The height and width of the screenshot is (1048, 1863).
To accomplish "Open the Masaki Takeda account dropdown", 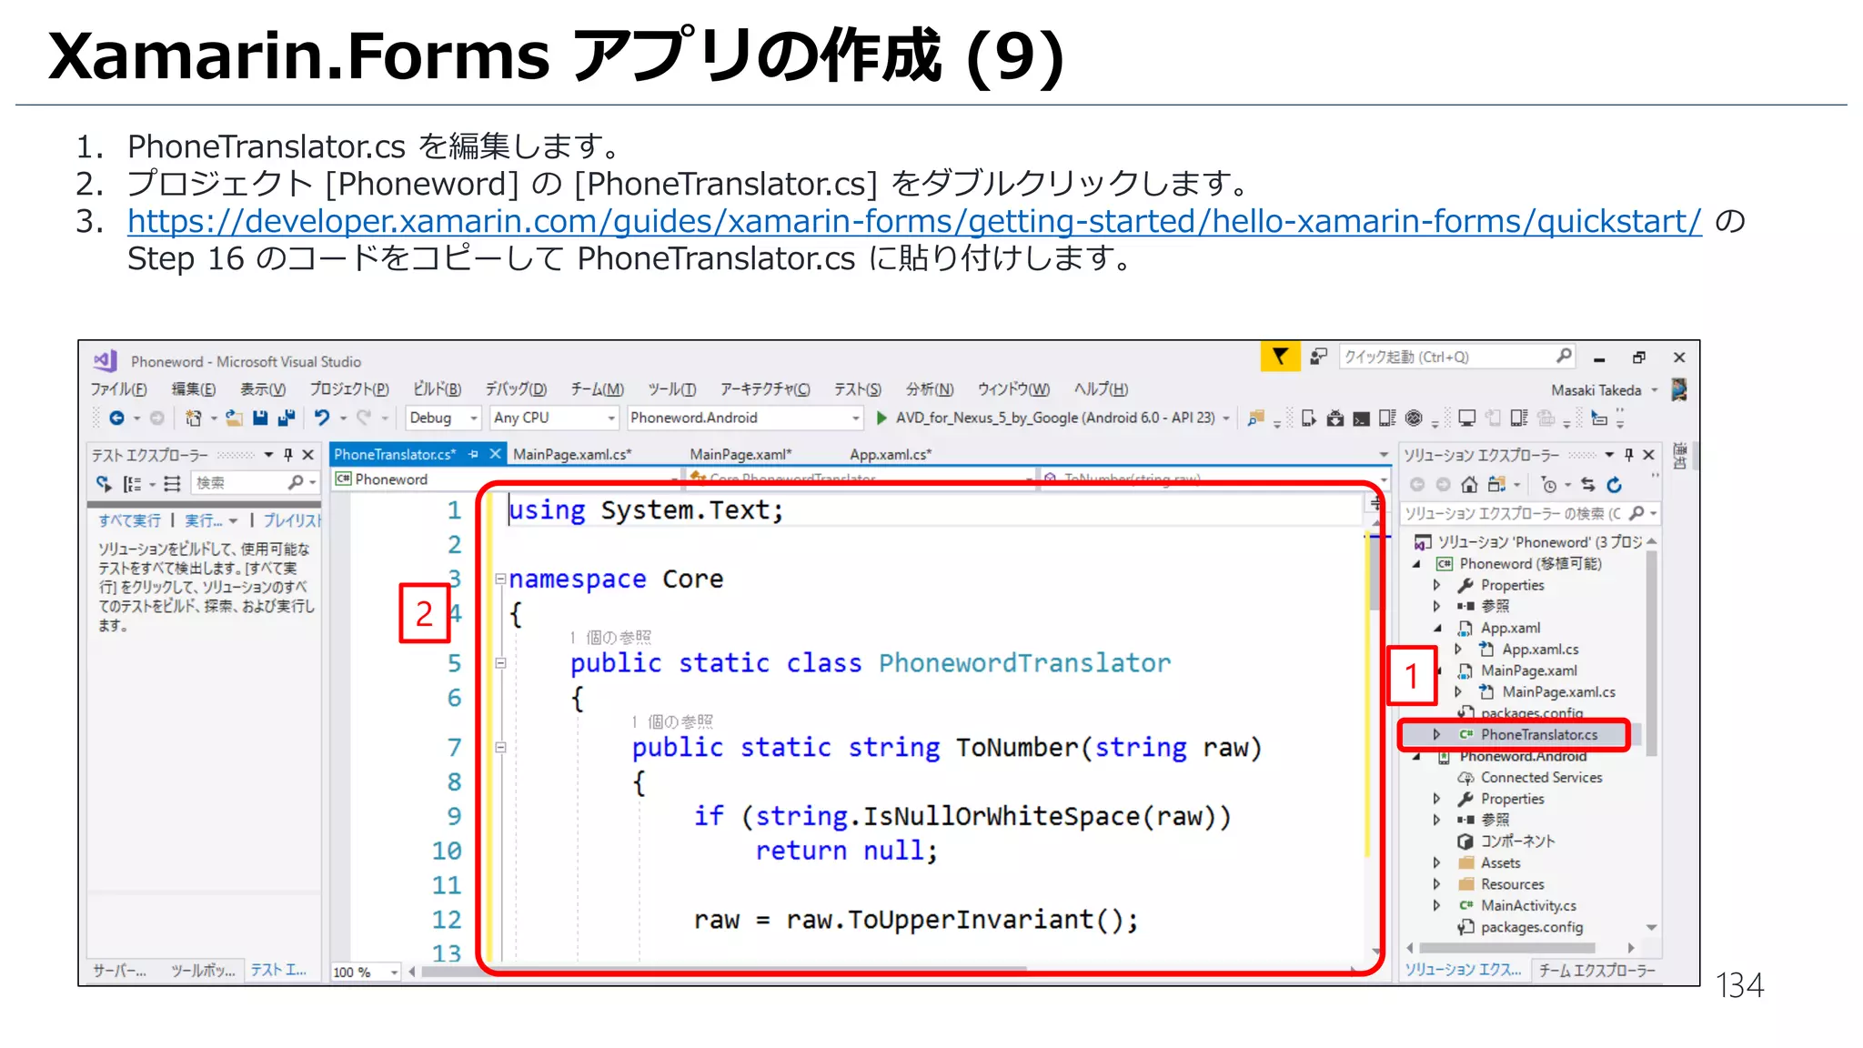I will click(x=1605, y=390).
